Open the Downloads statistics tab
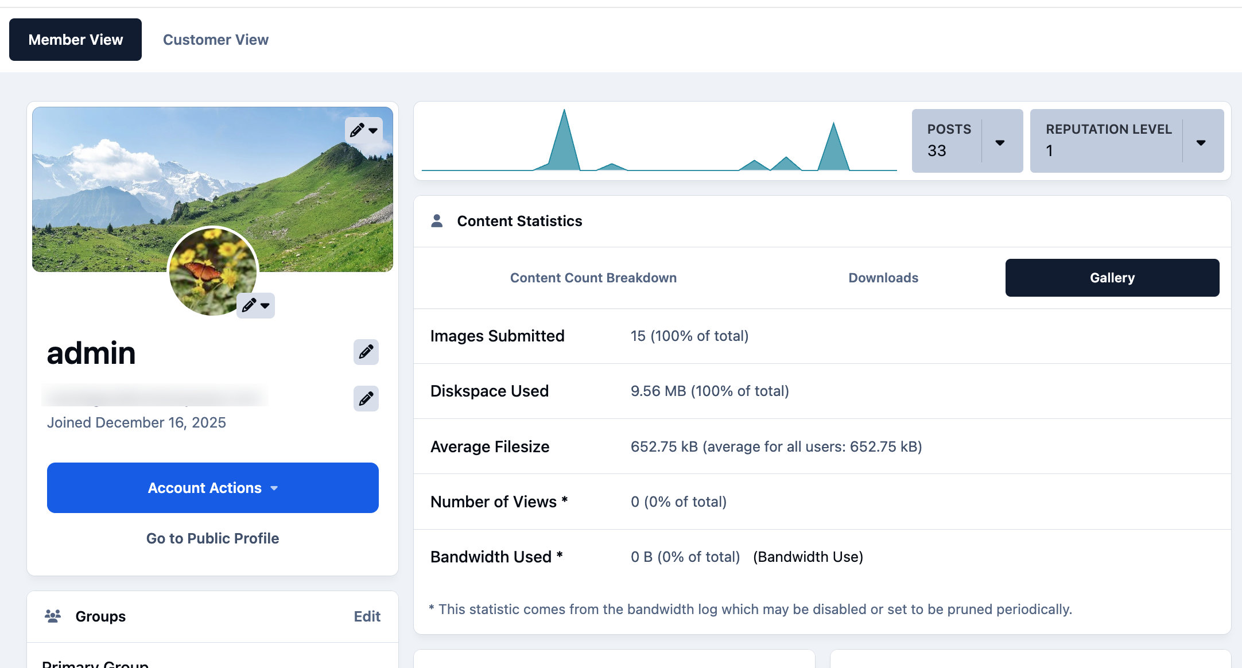 883,278
